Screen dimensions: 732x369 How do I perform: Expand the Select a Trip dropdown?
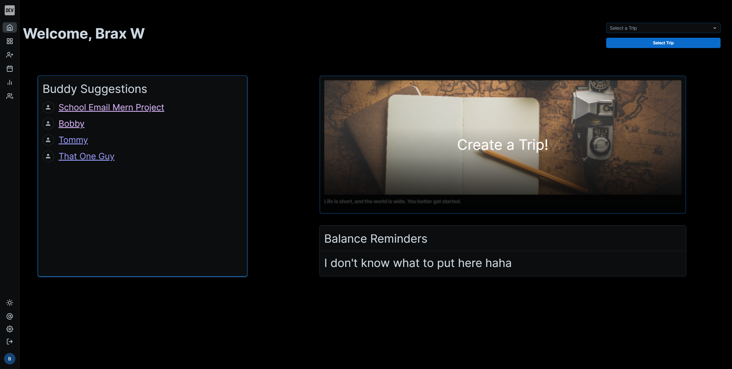[663, 28]
